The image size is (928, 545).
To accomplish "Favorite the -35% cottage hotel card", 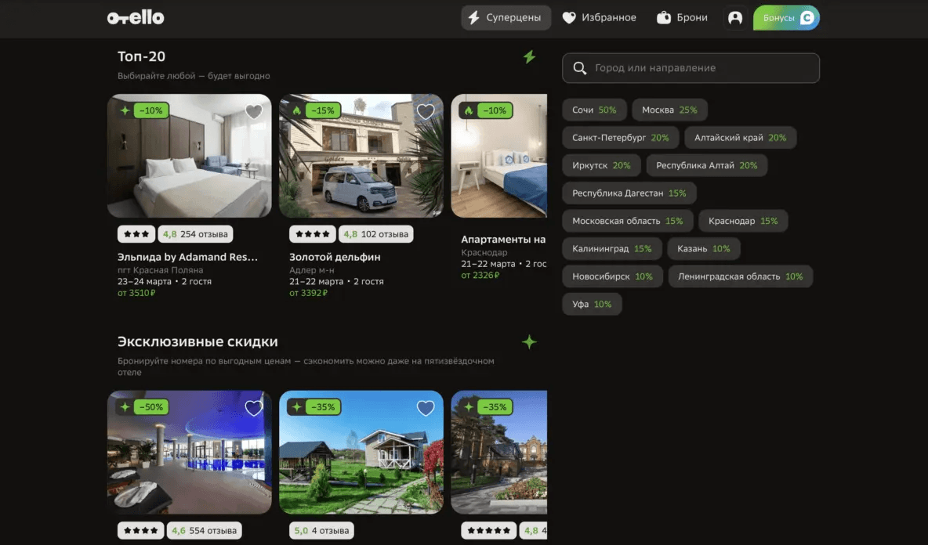I will coord(426,408).
